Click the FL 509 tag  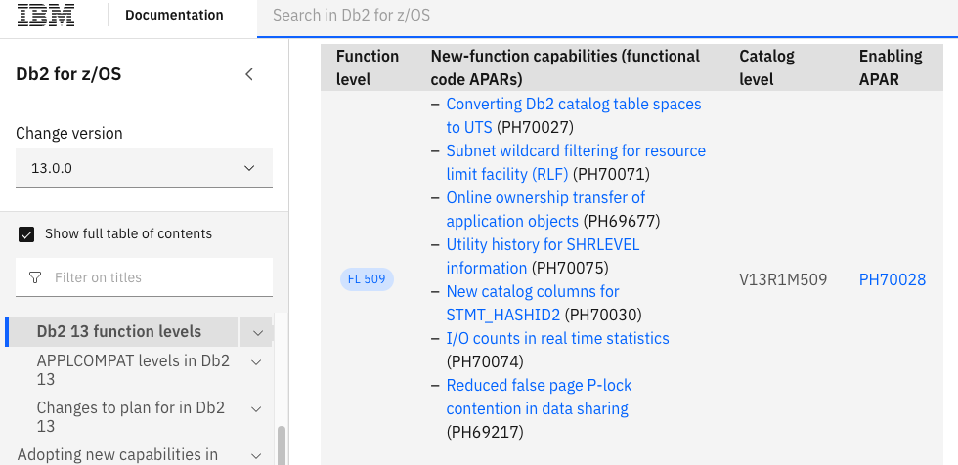[x=367, y=279]
